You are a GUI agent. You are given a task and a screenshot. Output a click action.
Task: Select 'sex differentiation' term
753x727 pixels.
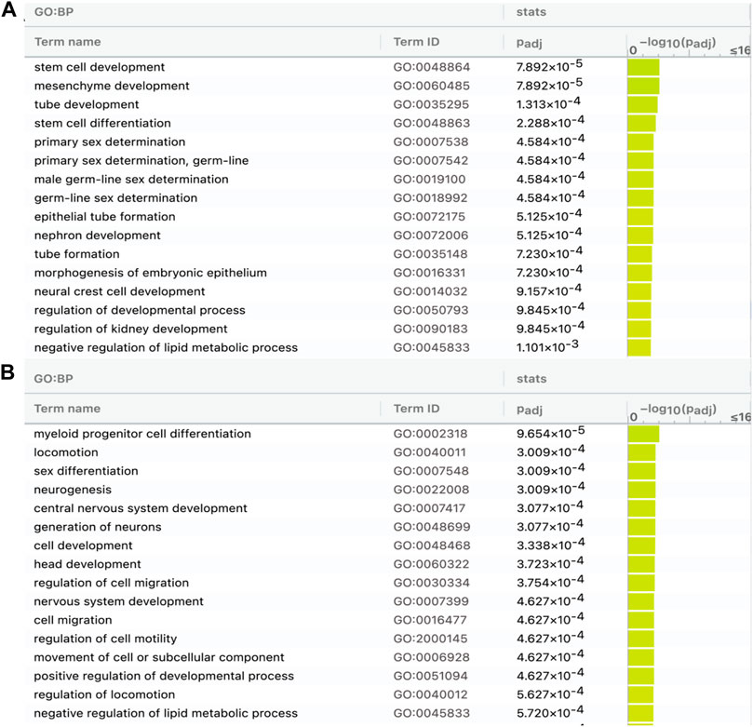click(86, 472)
